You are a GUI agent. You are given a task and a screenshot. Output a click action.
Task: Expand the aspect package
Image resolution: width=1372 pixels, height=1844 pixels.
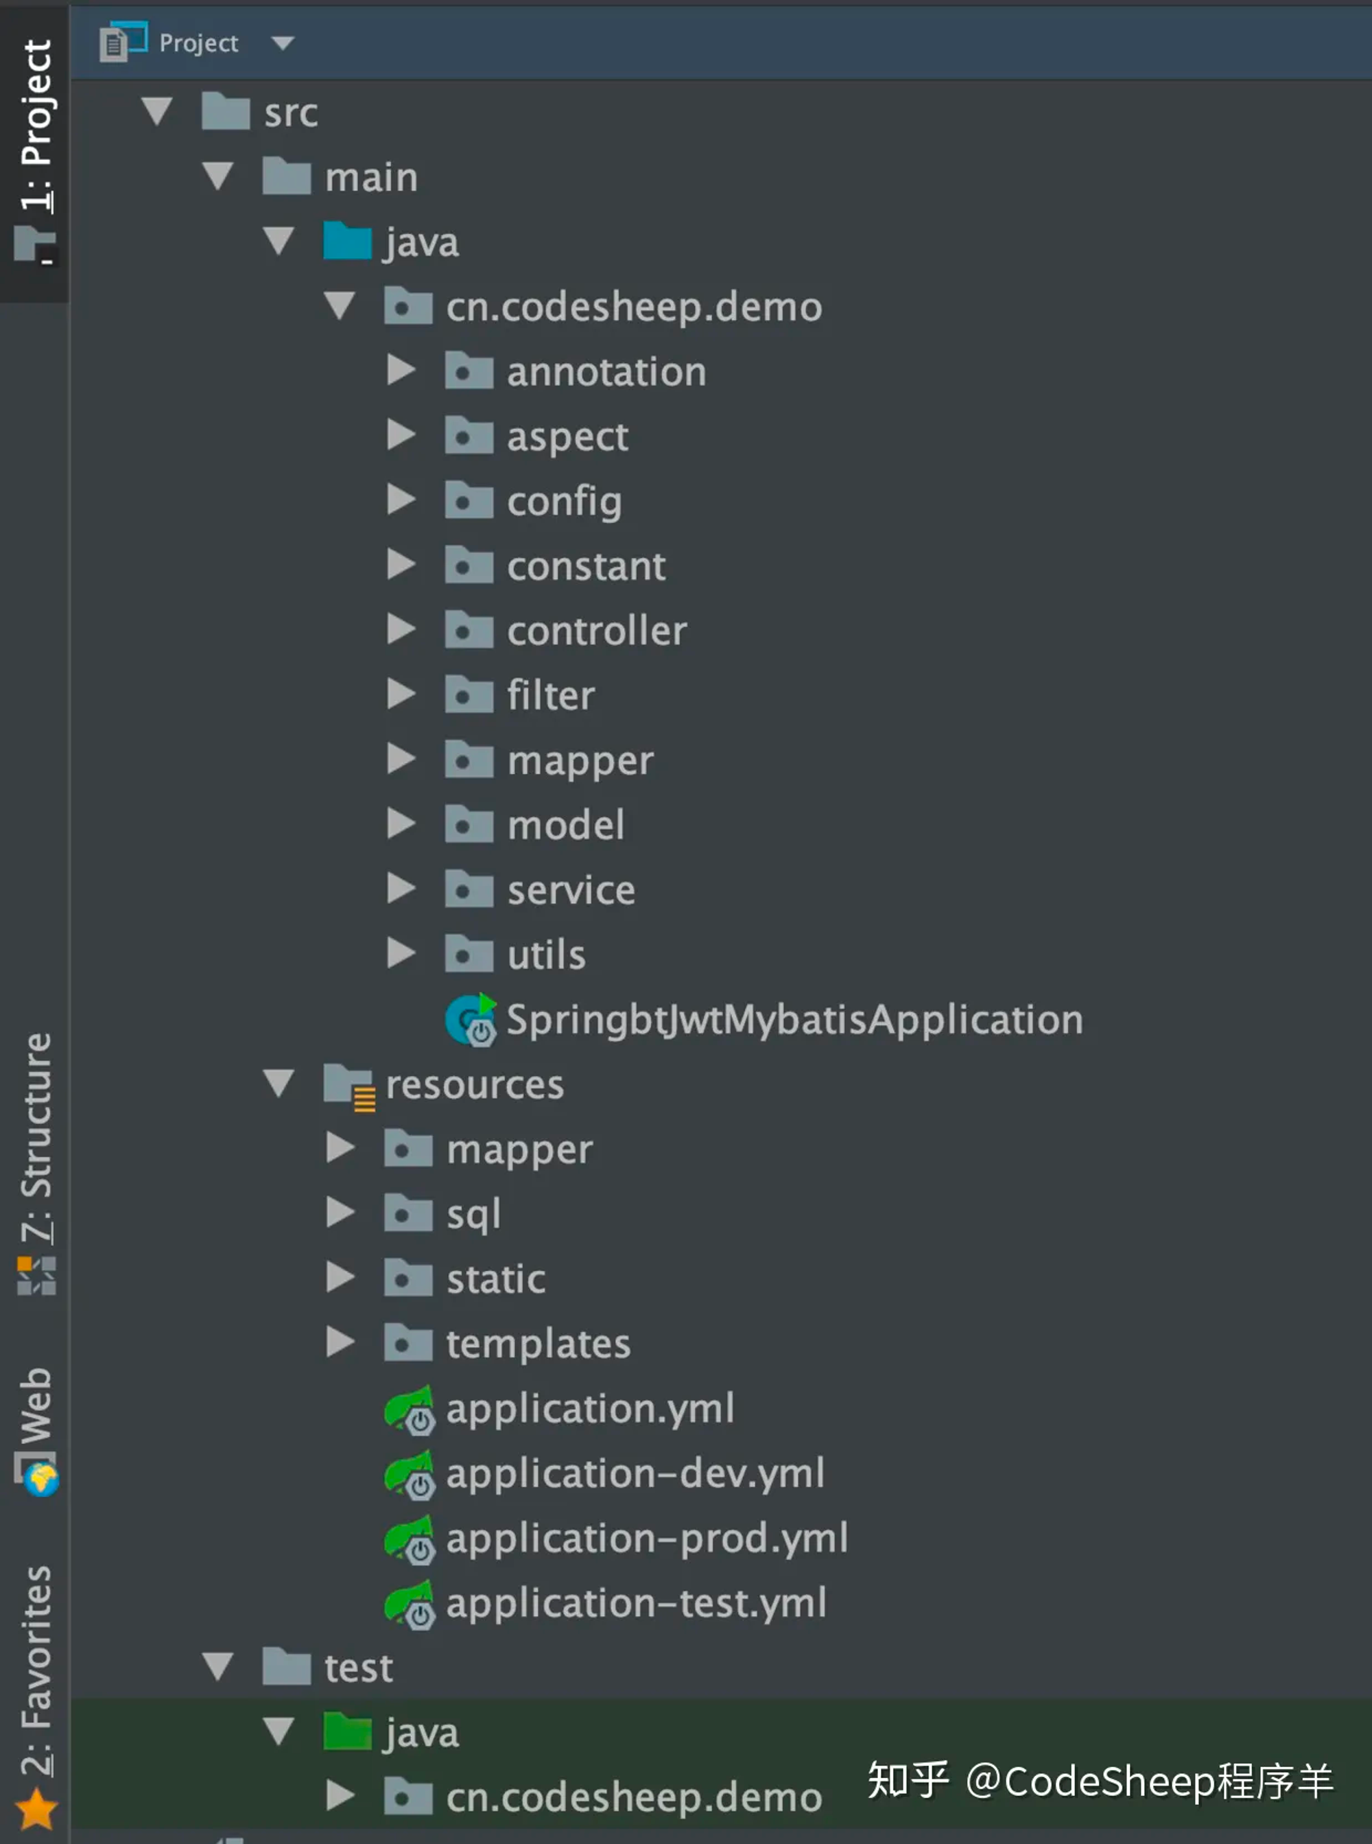[401, 435]
